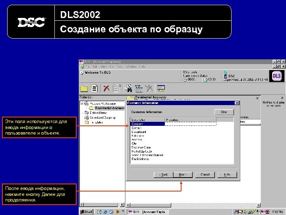This screenshot has width=286, height=215.
Task: Open the File menu
Action: pos(87,66)
